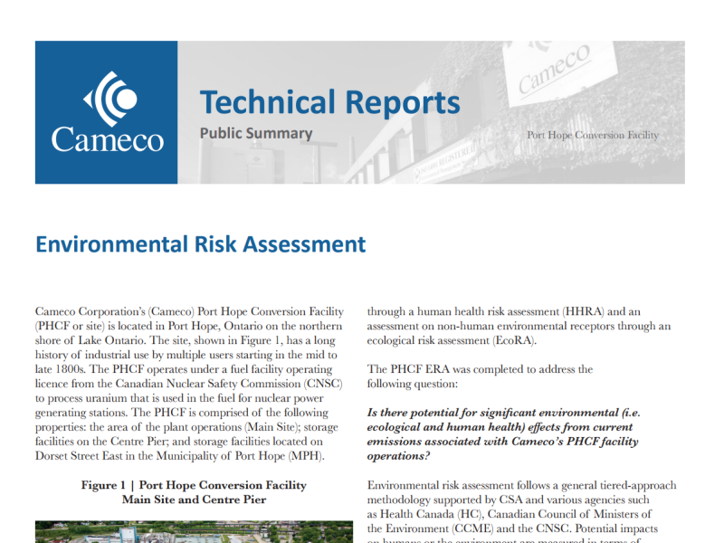Click the line 'operations?' ending the italic question
The height and width of the screenshot is (543, 724).
click(x=398, y=456)
